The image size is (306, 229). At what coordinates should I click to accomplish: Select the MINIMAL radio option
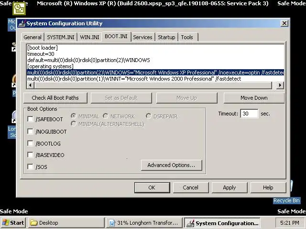click(73, 116)
